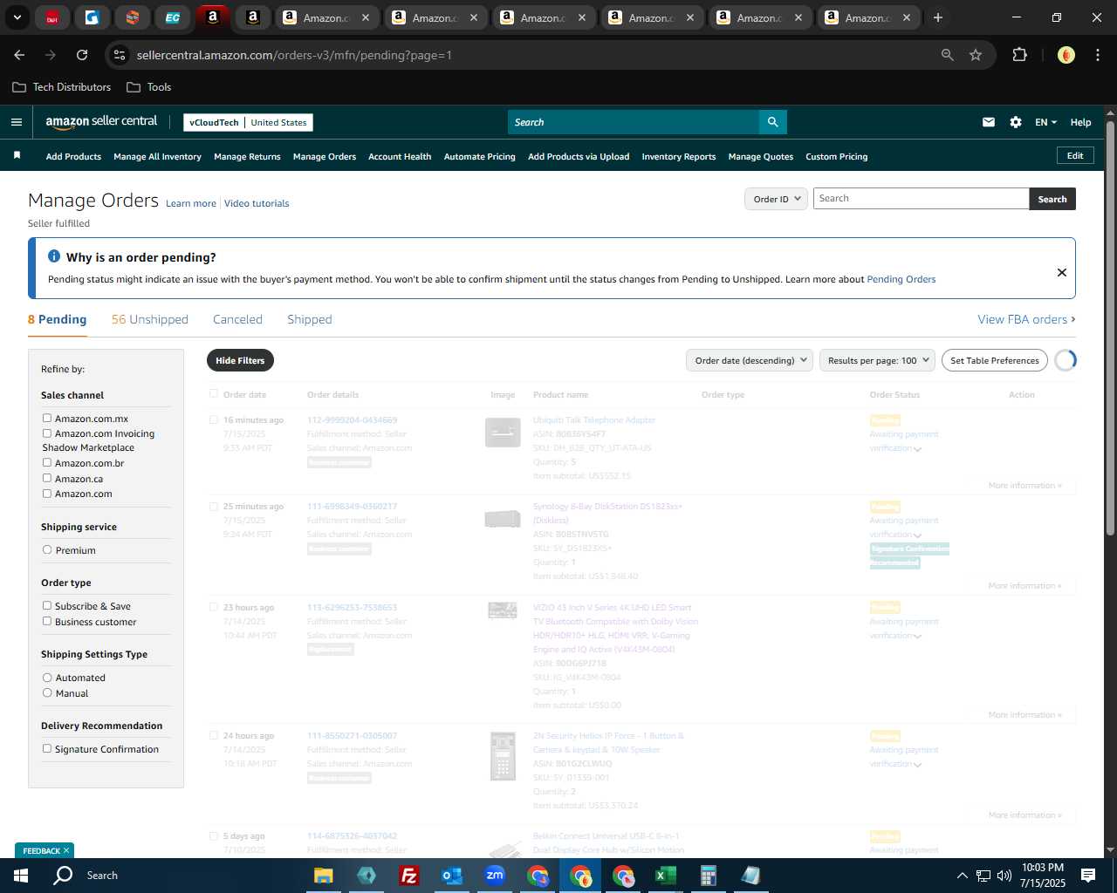
Task: Open Excel from the taskbar
Action: pyautogui.click(x=666, y=876)
